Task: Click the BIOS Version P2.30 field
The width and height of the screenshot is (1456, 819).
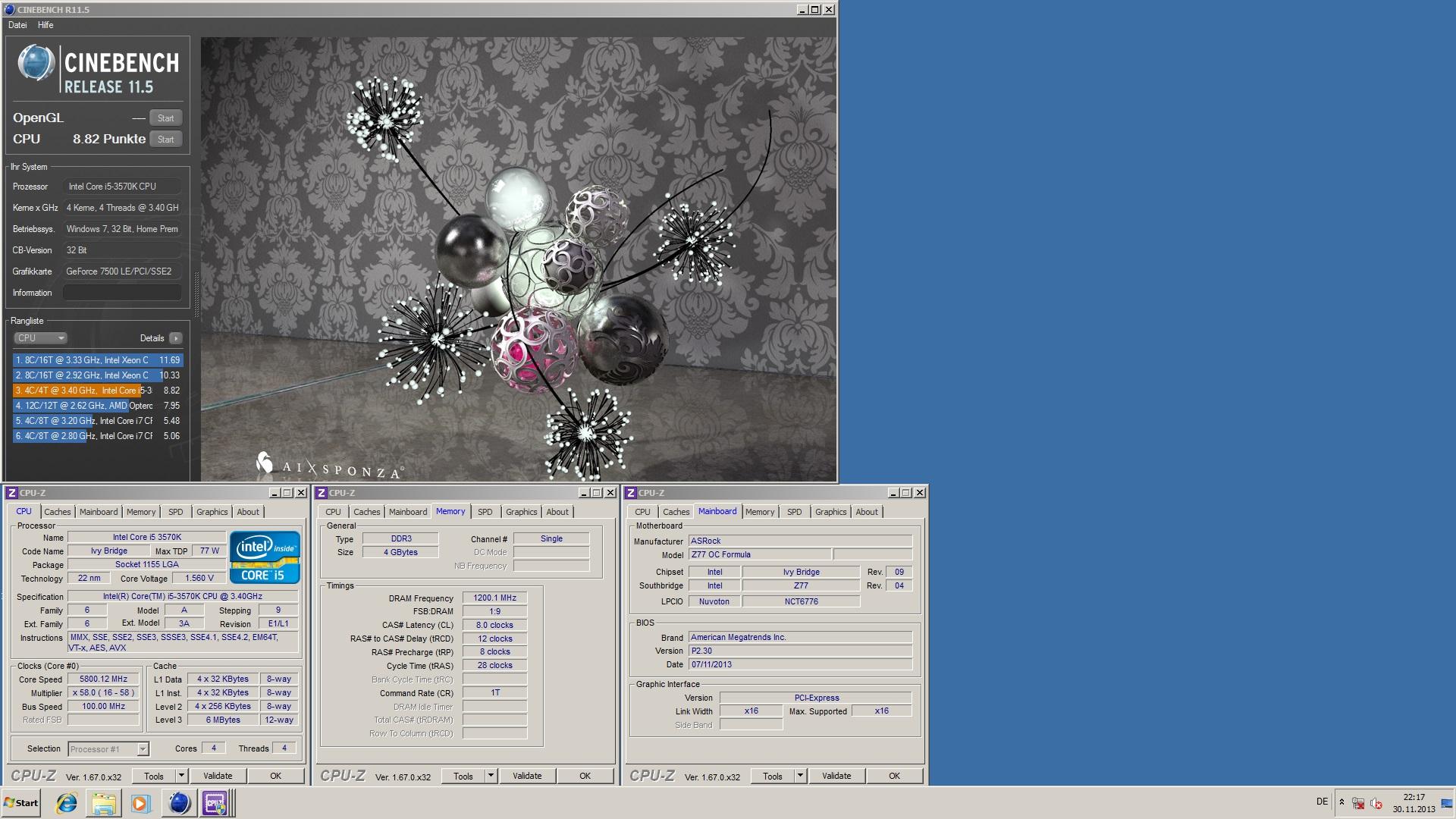Action: pos(800,651)
